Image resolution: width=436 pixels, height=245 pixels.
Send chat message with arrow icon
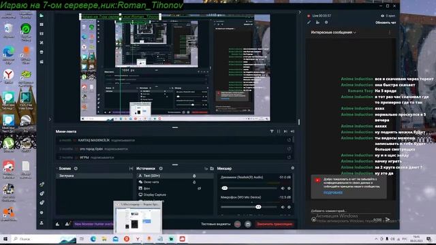click(388, 219)
